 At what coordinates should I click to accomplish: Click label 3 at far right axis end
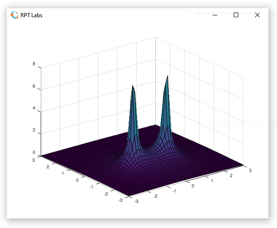250,171
